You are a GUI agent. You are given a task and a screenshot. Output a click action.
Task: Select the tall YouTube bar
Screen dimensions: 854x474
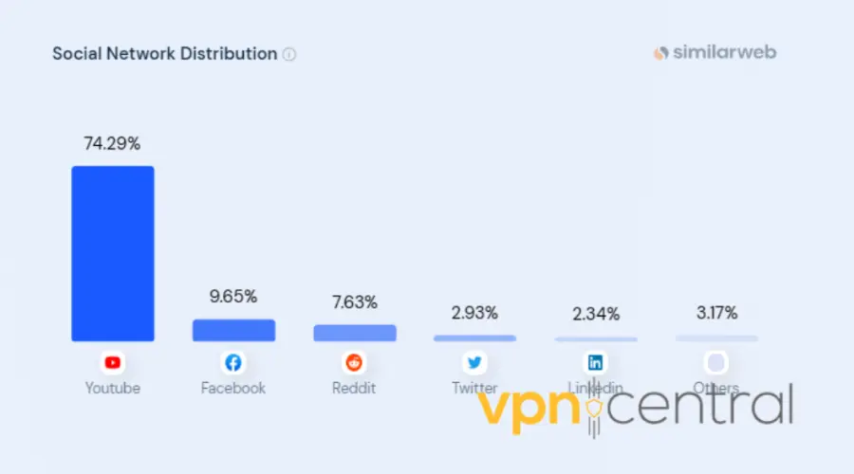pos(113,253)
